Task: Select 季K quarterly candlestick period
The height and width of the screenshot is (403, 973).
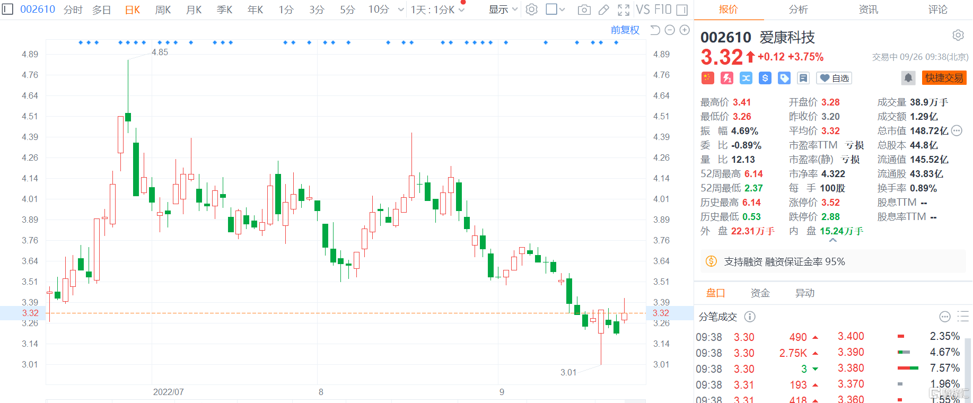Action: (224, 10)
